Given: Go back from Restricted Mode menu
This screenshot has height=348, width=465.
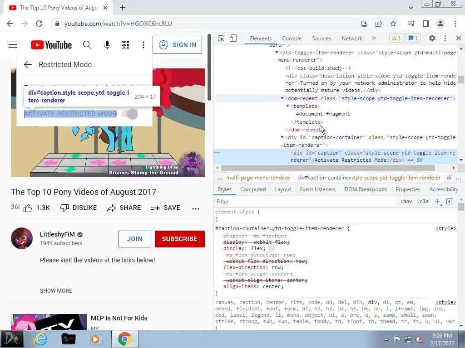Looking at the screenshot, I should pos(28,64).
